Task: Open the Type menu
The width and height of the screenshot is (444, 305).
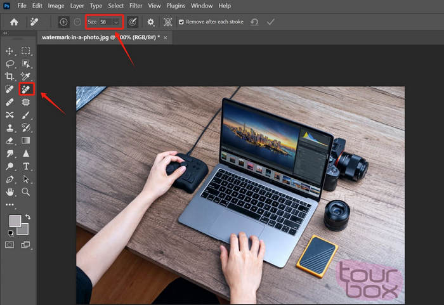Action: click(96, 6)
